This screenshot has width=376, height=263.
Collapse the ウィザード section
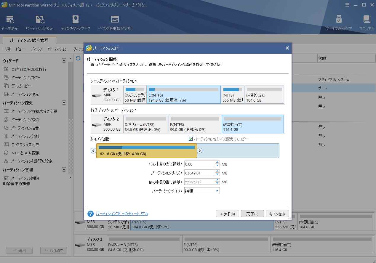[64, 61]
